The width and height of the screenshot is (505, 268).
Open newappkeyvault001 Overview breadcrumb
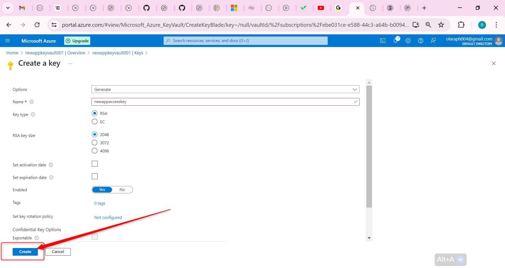click(55, 53)
